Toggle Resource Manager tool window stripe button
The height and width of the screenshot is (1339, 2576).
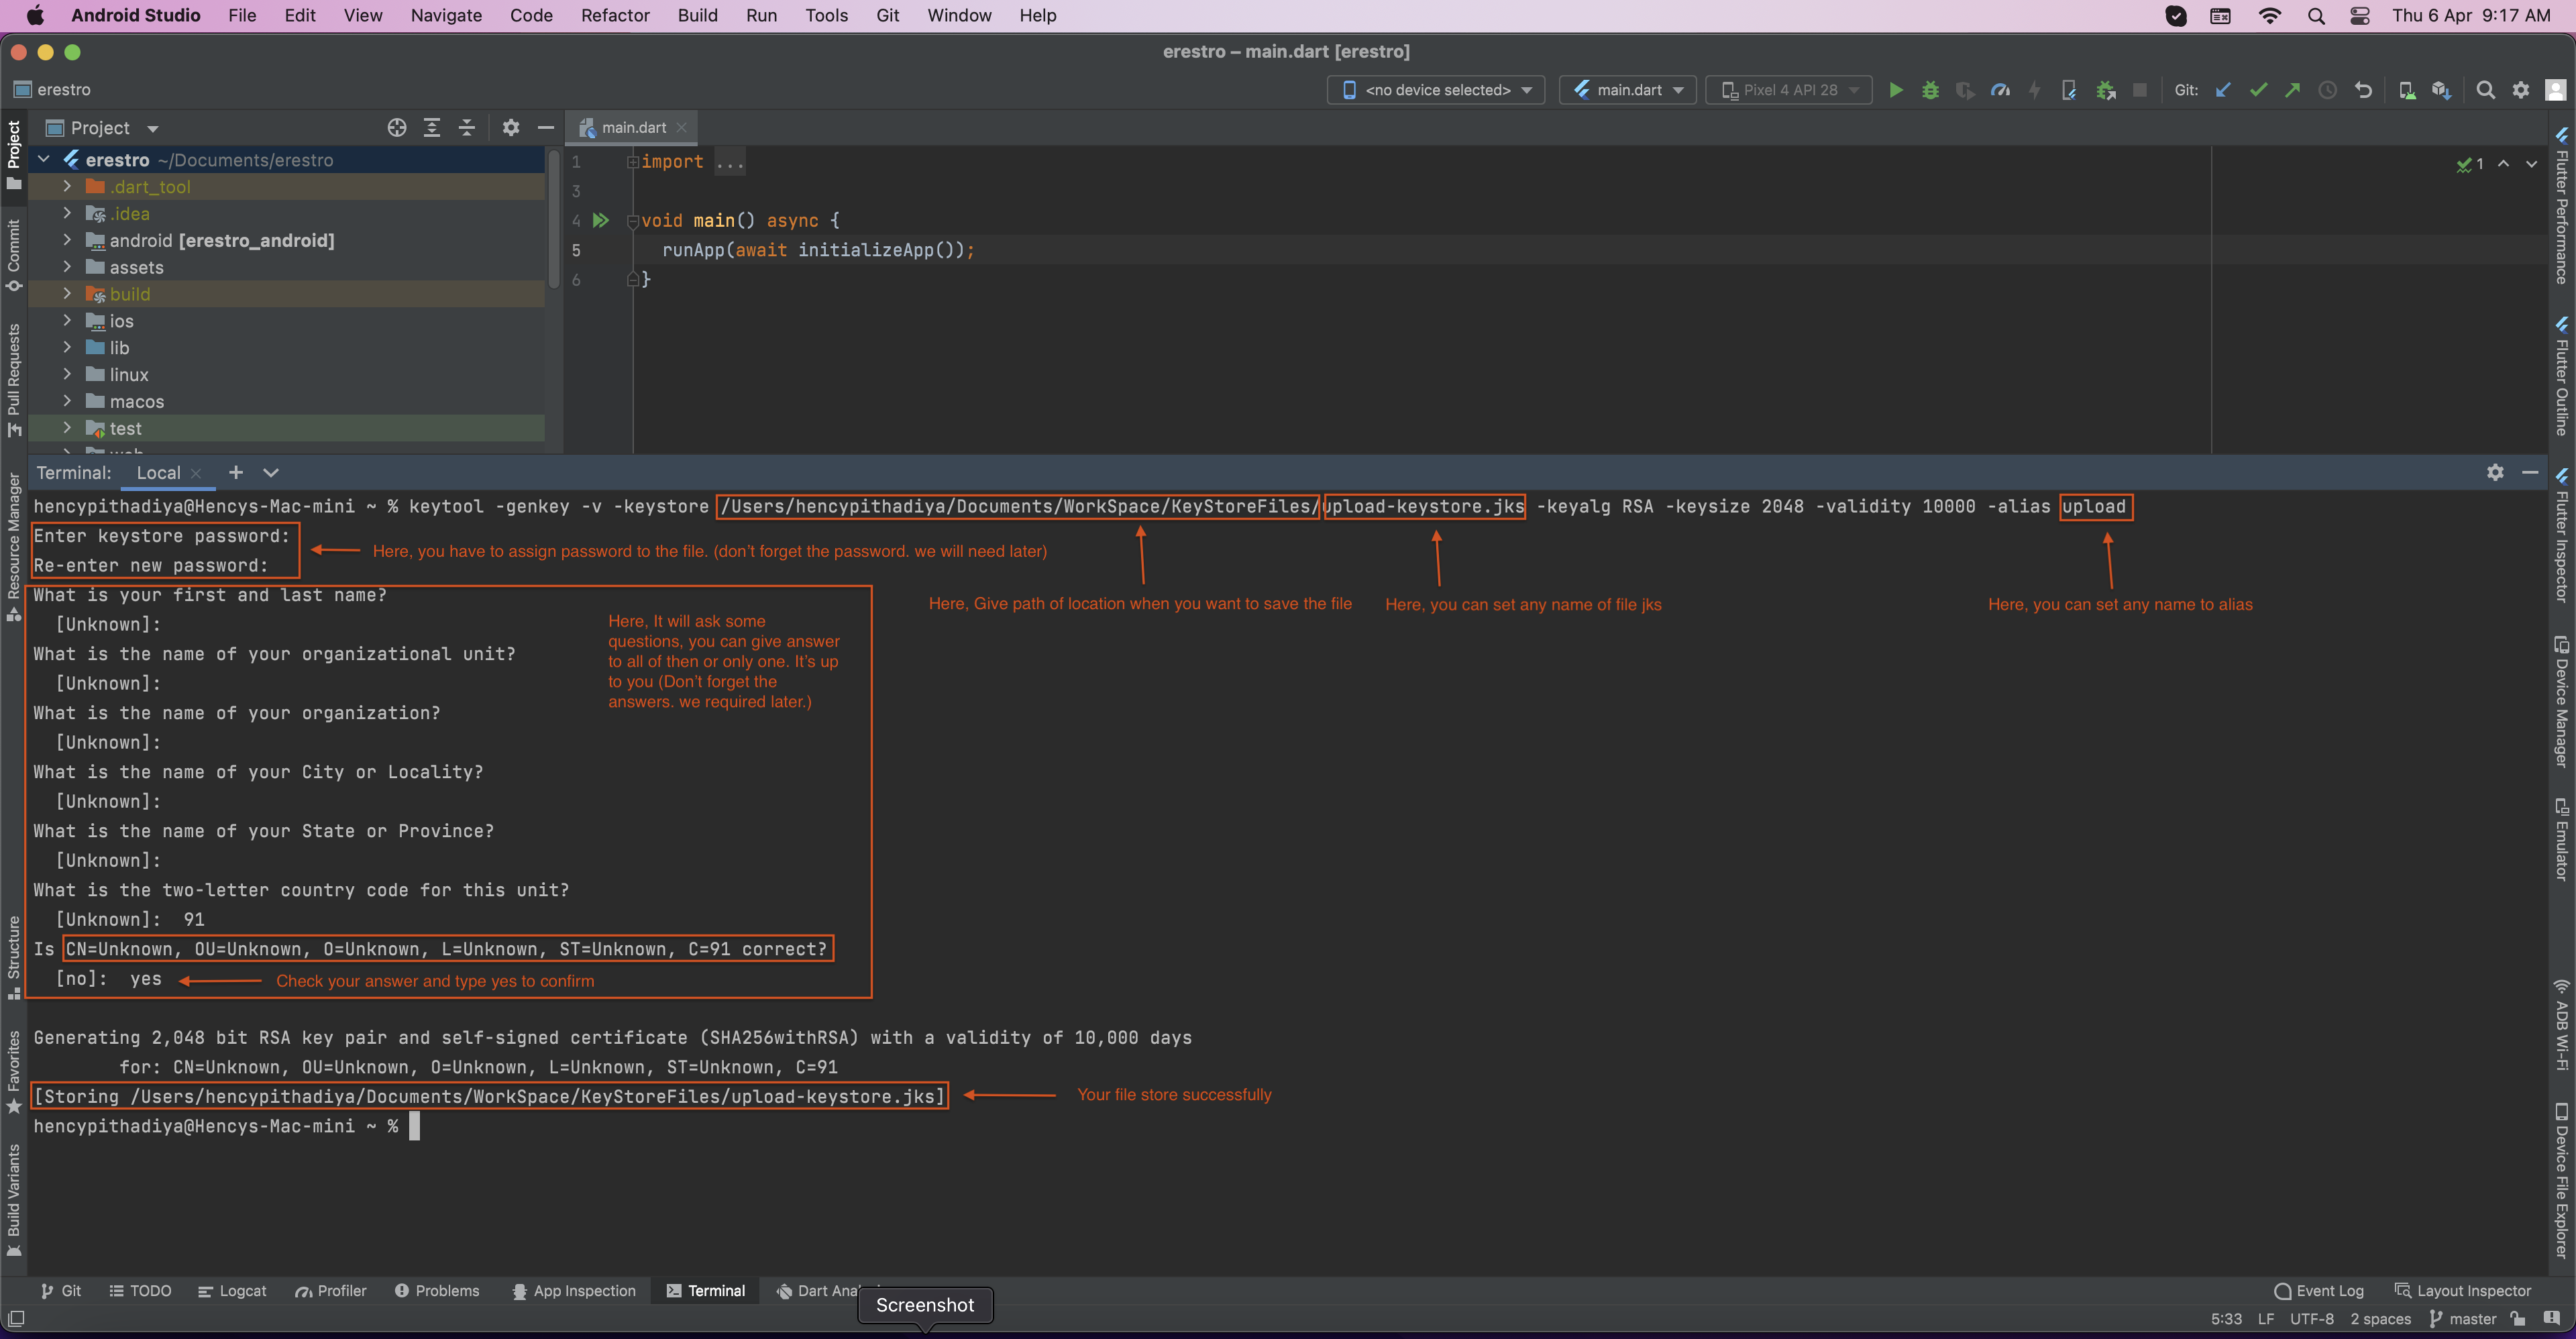coord(14,547)
